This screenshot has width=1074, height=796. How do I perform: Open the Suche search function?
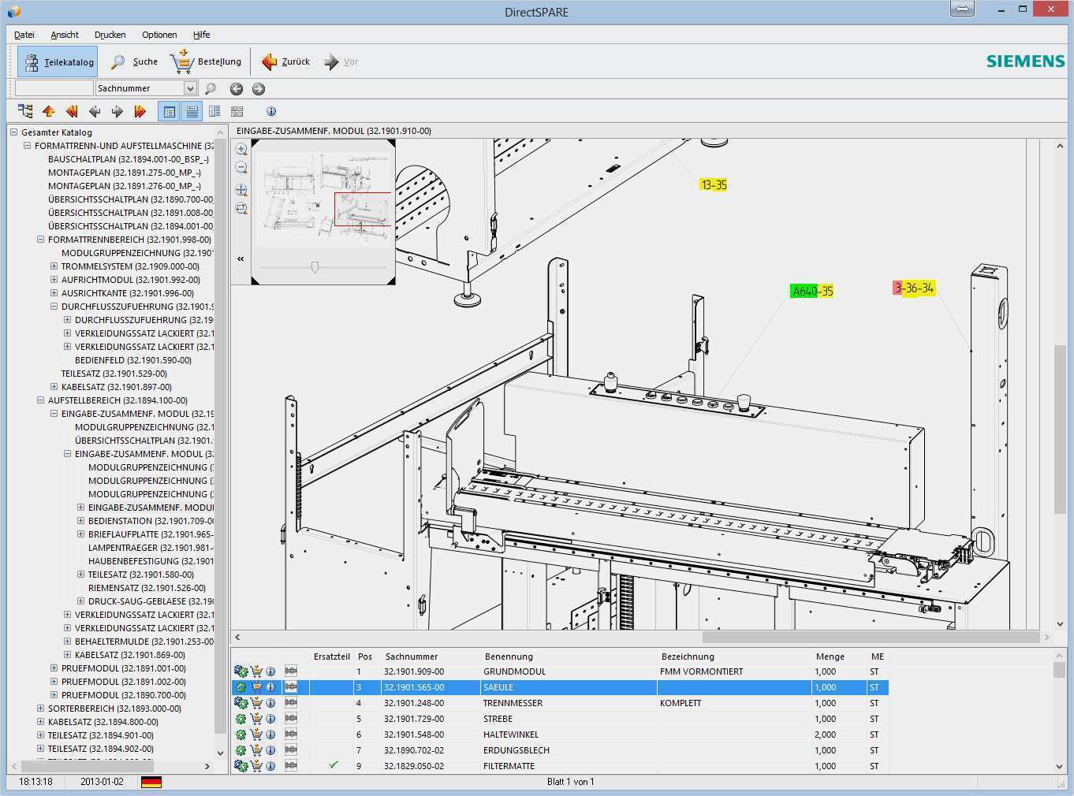coord(134,61)
